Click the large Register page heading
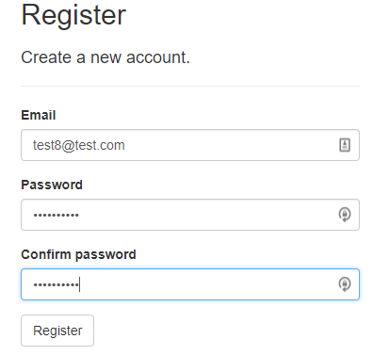The width and height of the screenshot is (374, 355). (73, 15)
